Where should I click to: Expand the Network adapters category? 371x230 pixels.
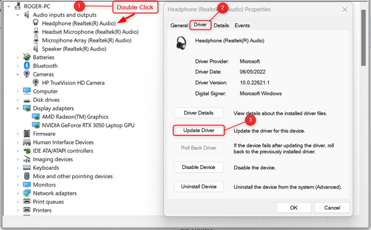coord(18,193)
